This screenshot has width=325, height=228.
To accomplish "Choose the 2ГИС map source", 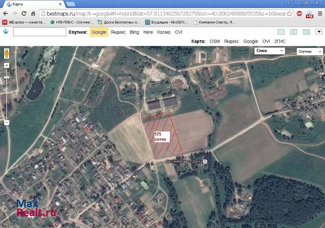I will click(279, 41).
